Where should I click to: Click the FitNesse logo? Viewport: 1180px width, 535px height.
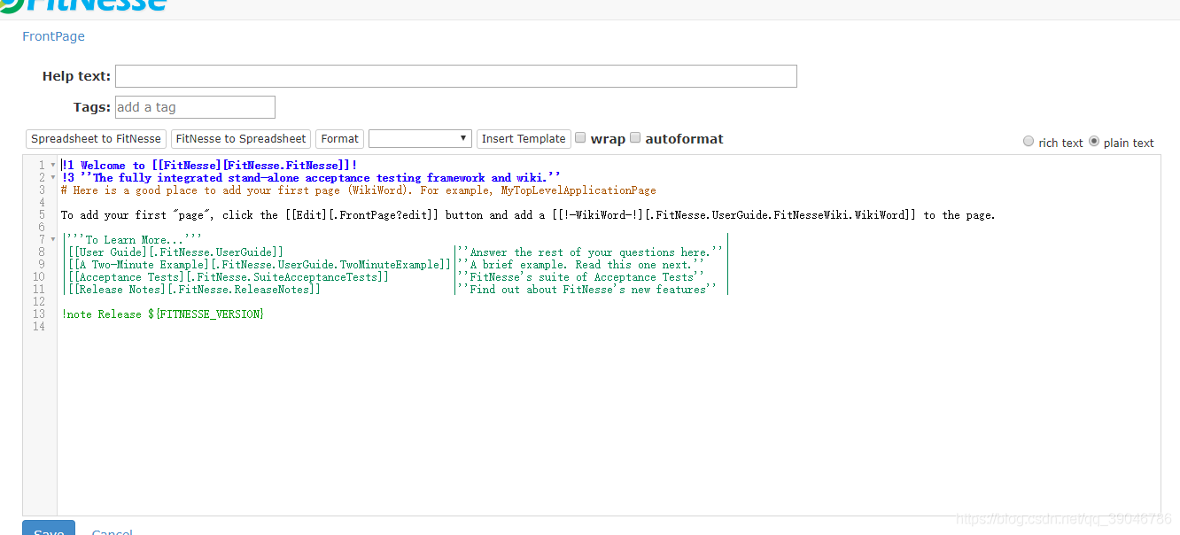85,5
